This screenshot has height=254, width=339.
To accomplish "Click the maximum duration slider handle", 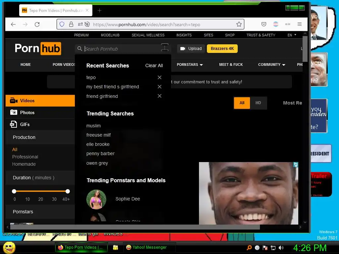I will pos(68,191).
